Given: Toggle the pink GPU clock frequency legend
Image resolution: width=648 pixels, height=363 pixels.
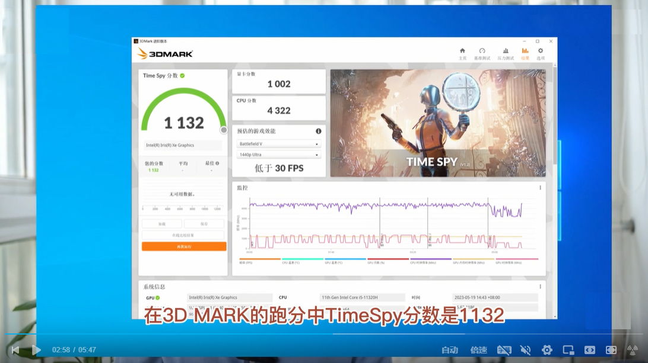Looking at the screenshot, I should 517,261.
